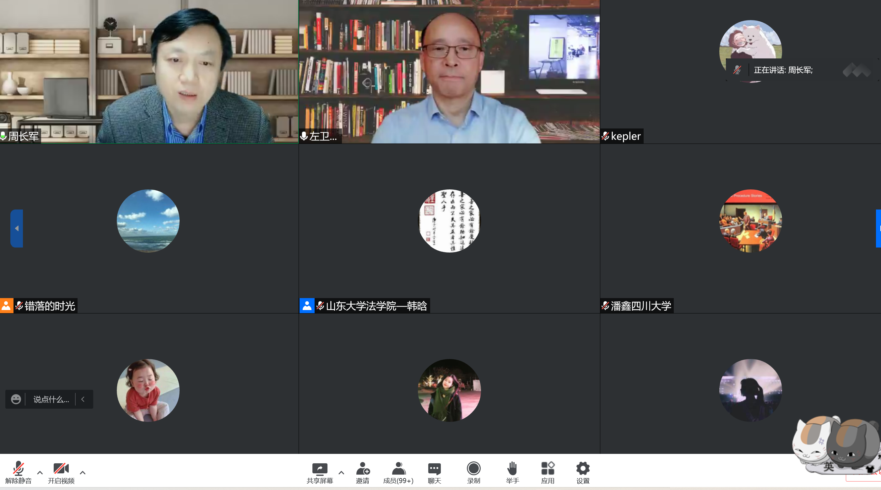The height and width of the screenshot is (490, 881).
Task: Click the Share Screen (共享屏幕) icon
Action: (319, 468)
